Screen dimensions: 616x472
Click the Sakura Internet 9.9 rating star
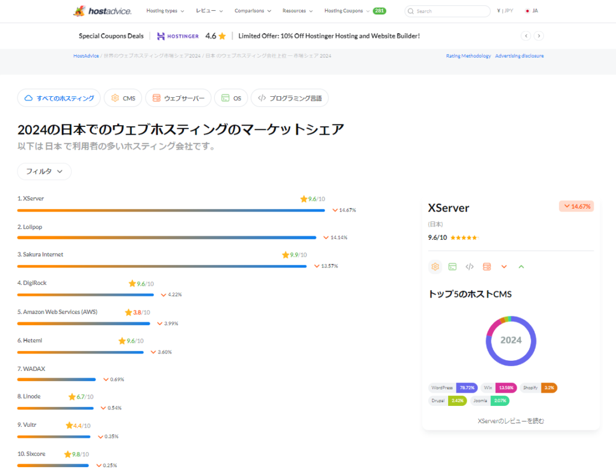tap(286, 255)
